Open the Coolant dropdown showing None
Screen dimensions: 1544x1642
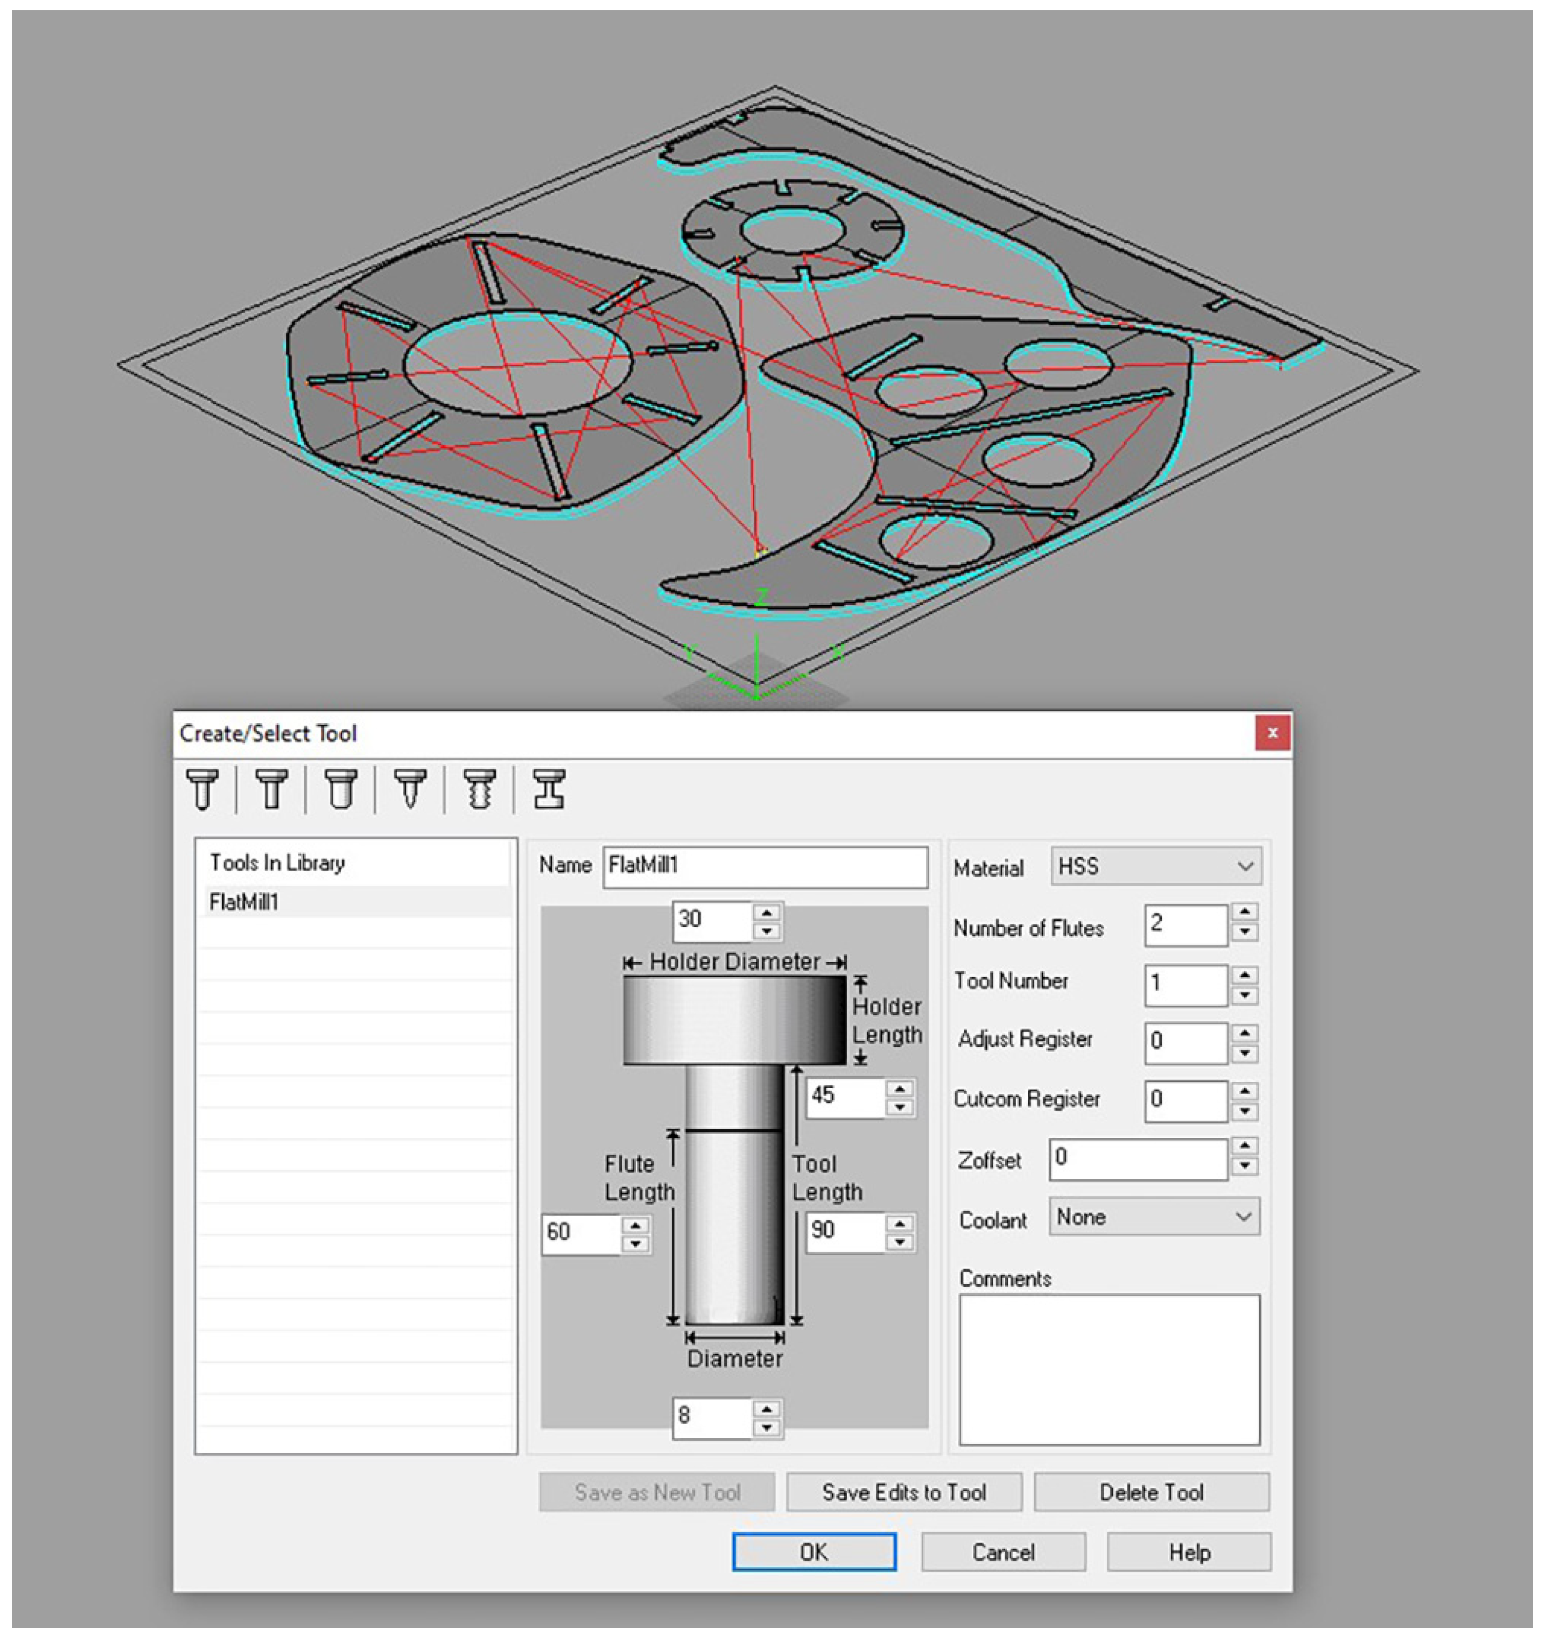1154,1217
